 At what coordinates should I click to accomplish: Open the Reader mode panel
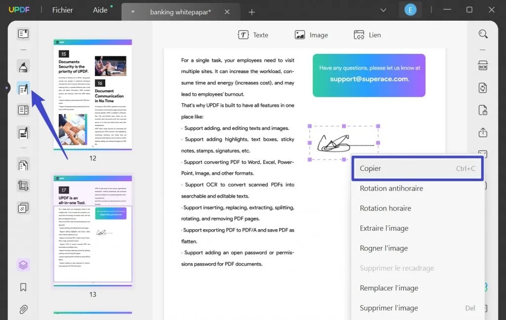22,34
